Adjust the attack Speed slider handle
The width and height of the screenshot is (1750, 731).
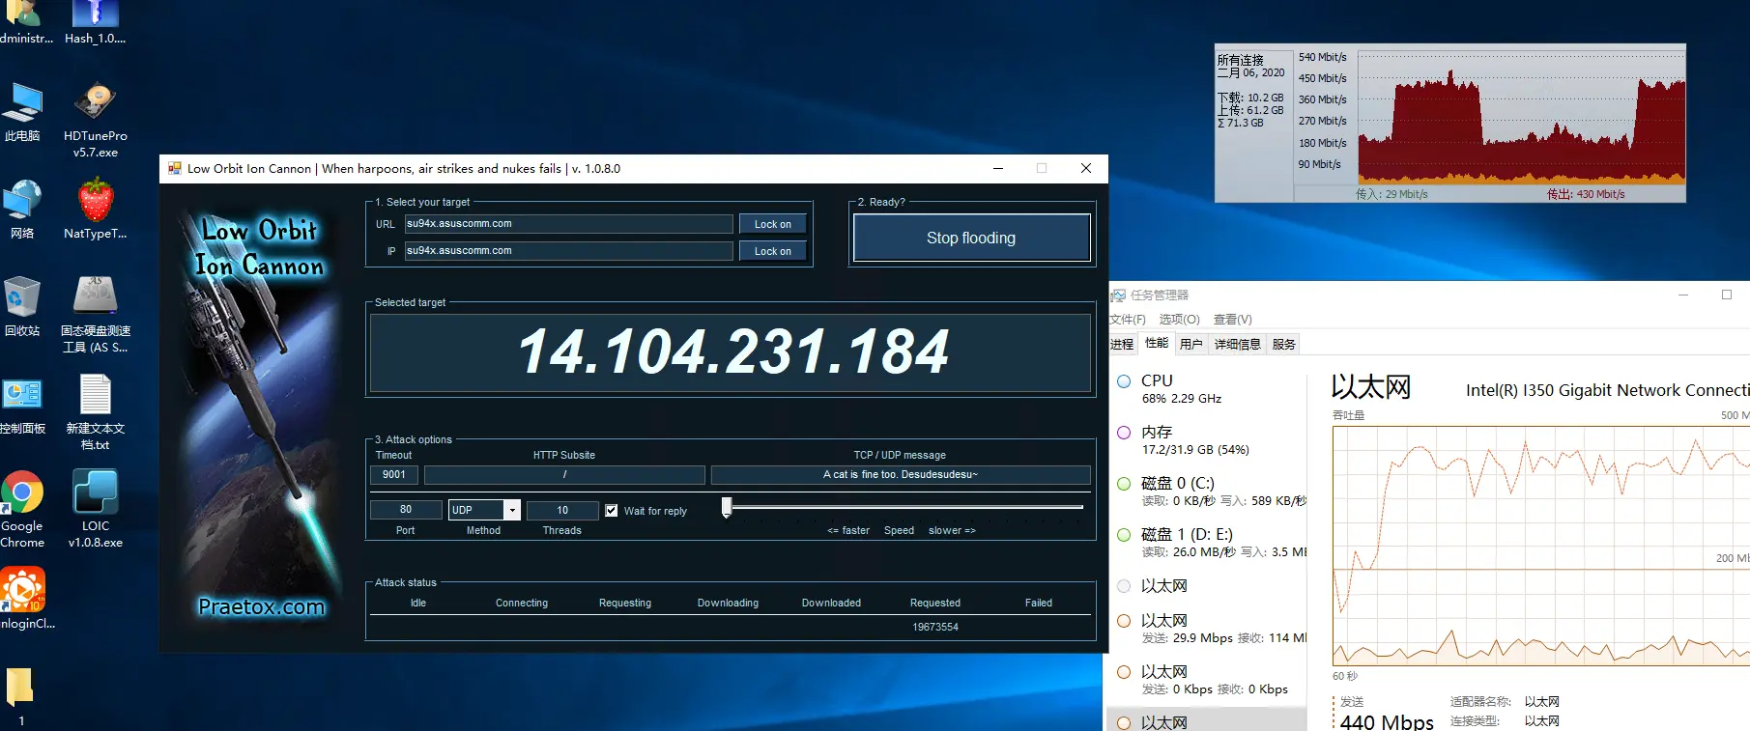click(x=727, y=507)
